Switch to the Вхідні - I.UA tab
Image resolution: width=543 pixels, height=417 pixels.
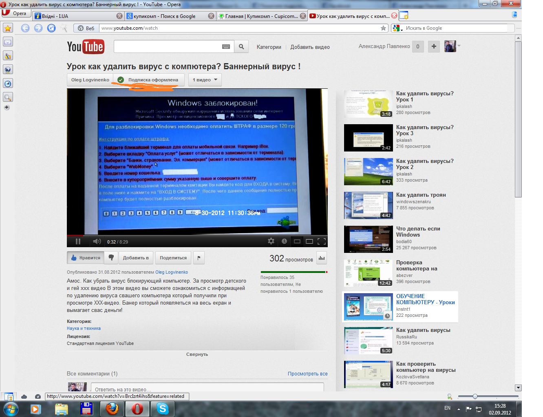[78, 16]
